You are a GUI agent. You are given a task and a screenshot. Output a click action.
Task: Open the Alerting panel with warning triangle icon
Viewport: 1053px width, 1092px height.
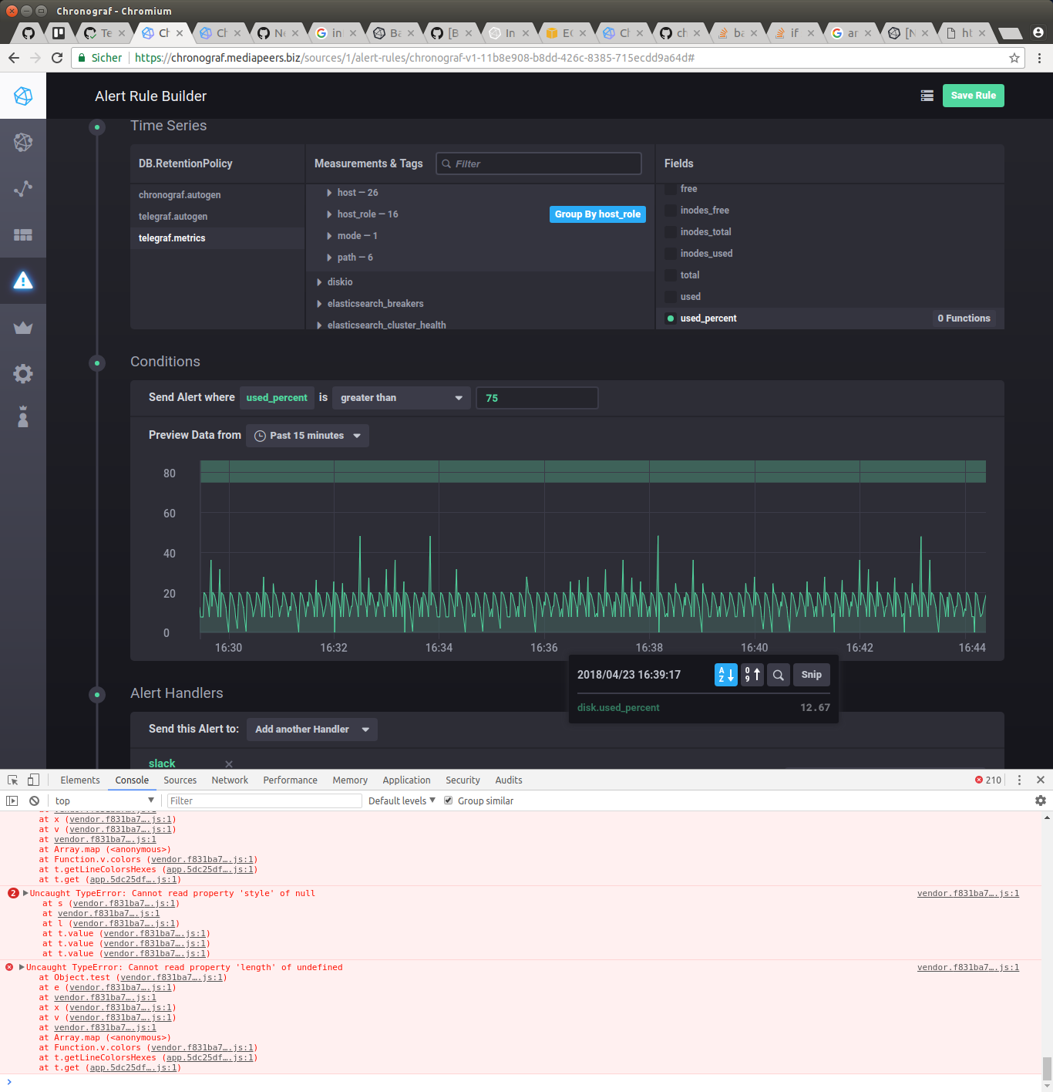(x=23, y=281)
